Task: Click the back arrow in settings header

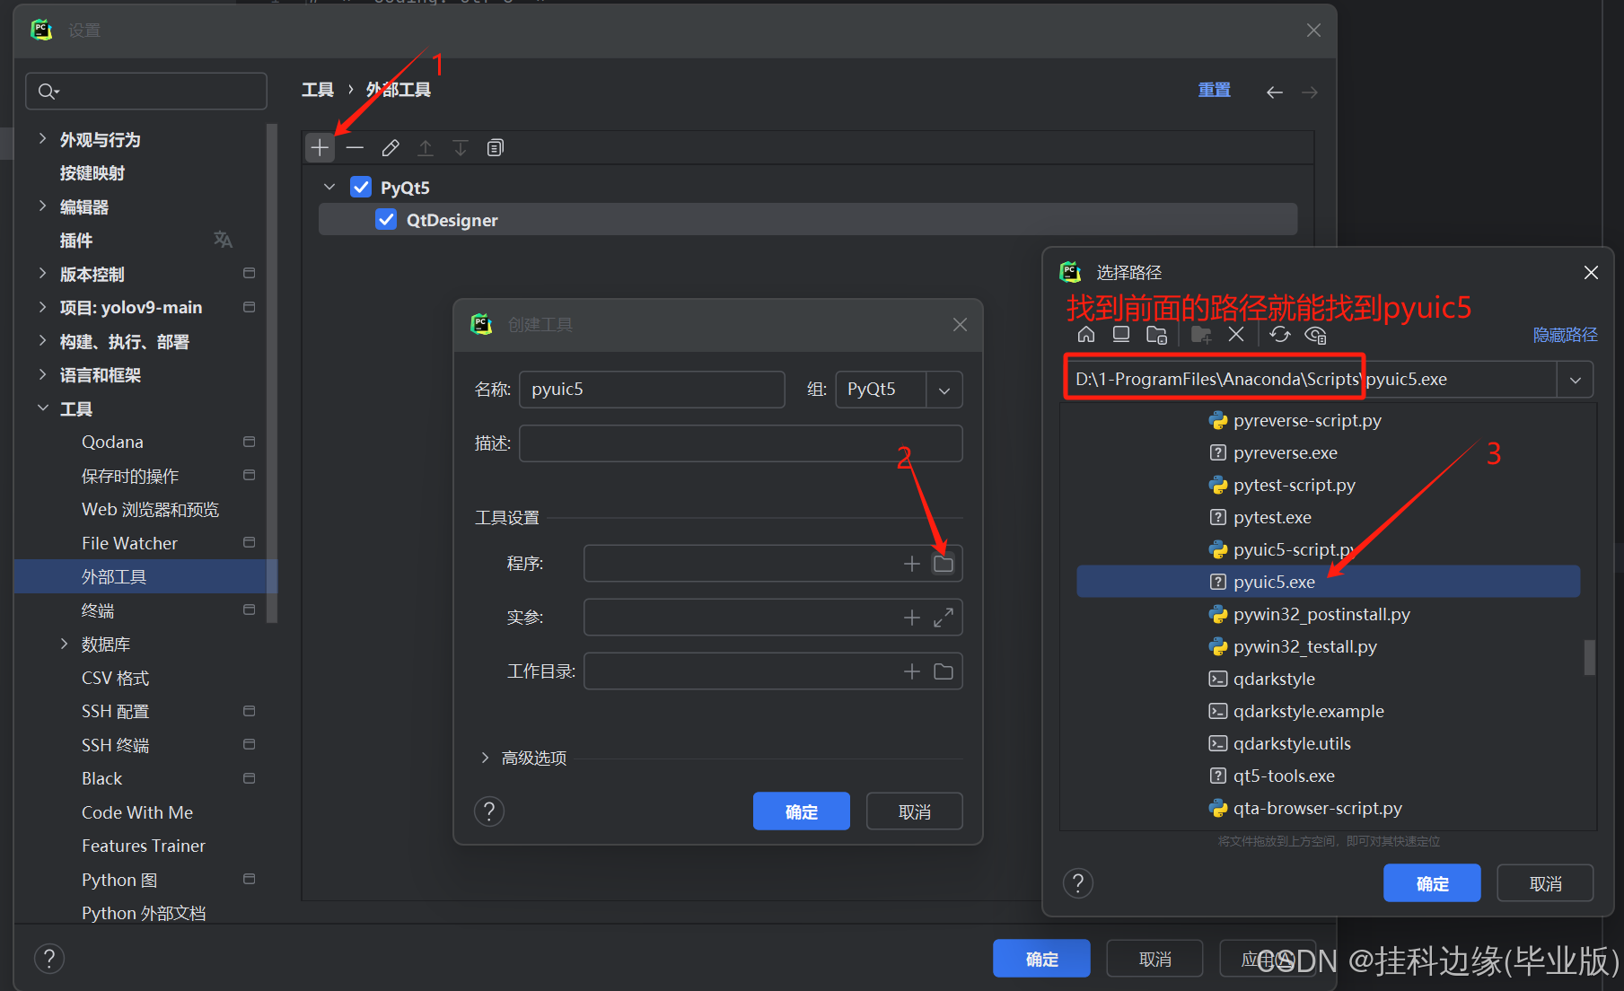Action: tap(1275, 92)
